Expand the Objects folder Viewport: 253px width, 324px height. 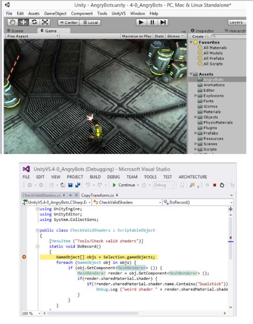(196, 117)
